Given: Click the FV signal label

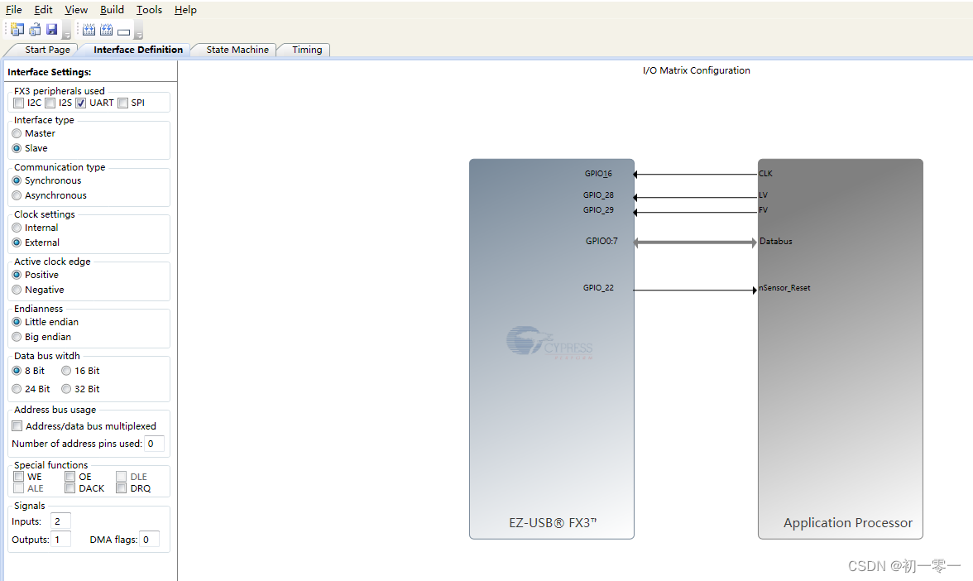Looking at the screenshot, I should (763, 210).
